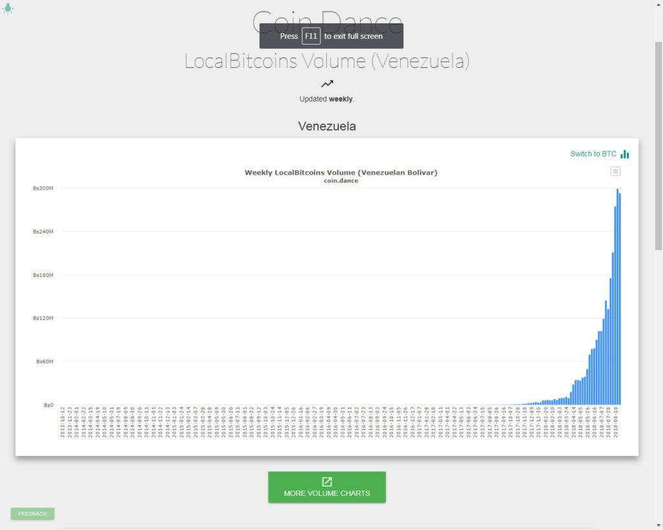Click the lightbulb night-mode icon
The image size is (663, 530).
[8, 8]
